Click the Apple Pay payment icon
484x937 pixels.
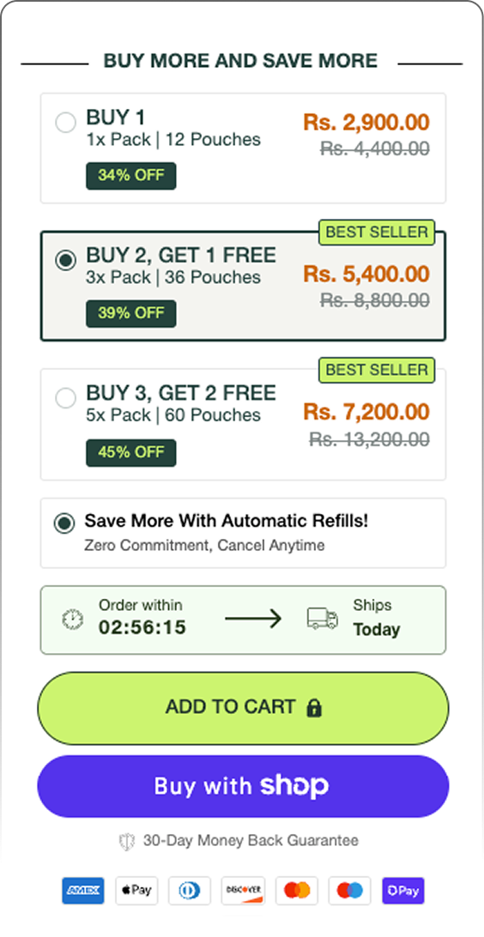click(136, 891)
